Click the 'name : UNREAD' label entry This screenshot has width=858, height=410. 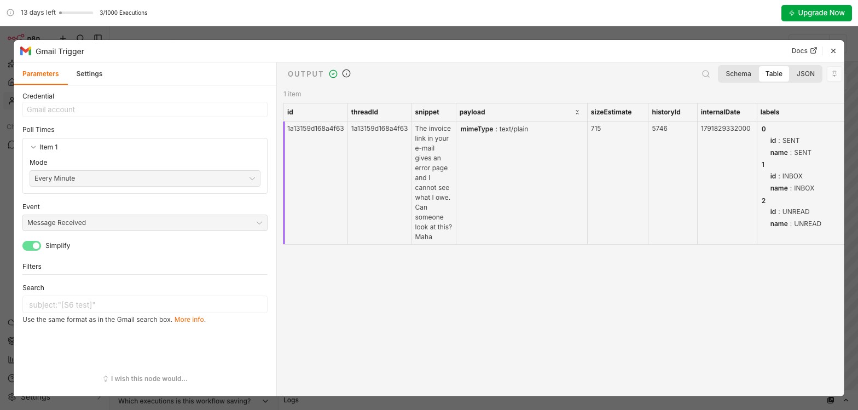tap(796, 224)
